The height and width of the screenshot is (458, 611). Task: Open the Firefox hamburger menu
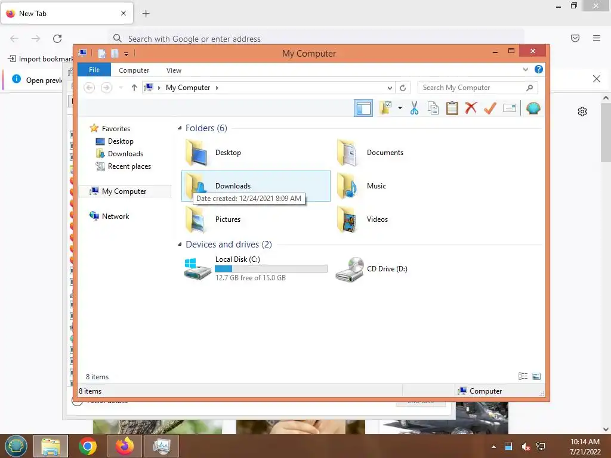tap(597, 38)
